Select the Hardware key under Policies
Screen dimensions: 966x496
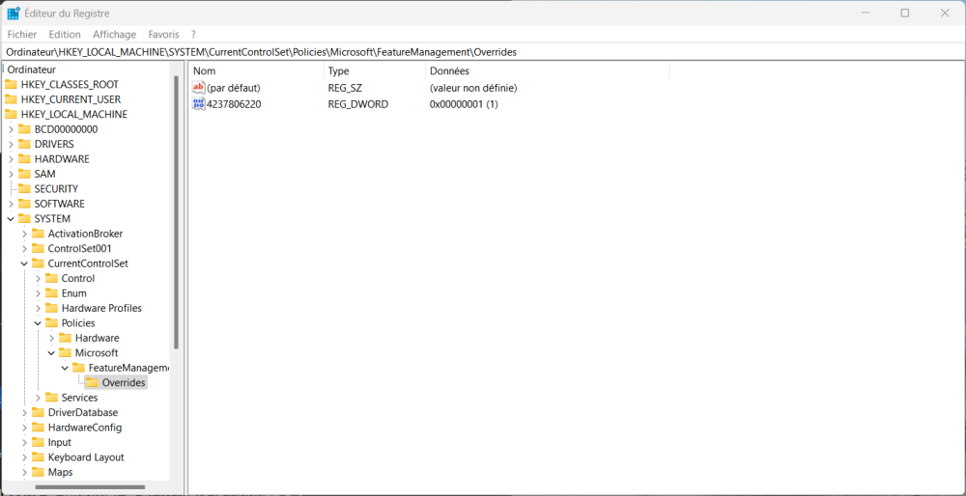point(98,338)
